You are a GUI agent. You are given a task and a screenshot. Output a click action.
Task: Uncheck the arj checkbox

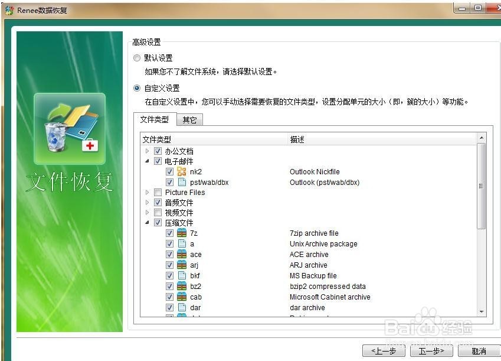tap(170, 265)
